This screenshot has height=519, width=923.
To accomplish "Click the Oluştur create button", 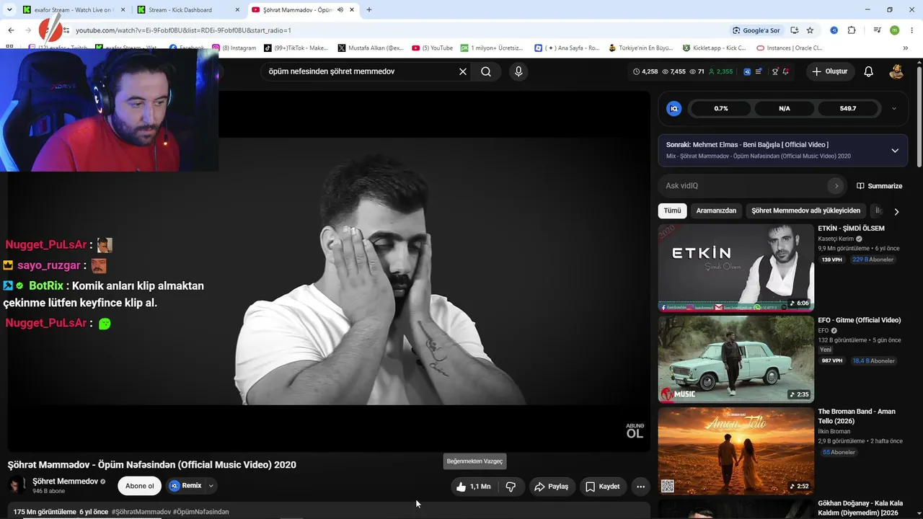I will pos(829,71).
